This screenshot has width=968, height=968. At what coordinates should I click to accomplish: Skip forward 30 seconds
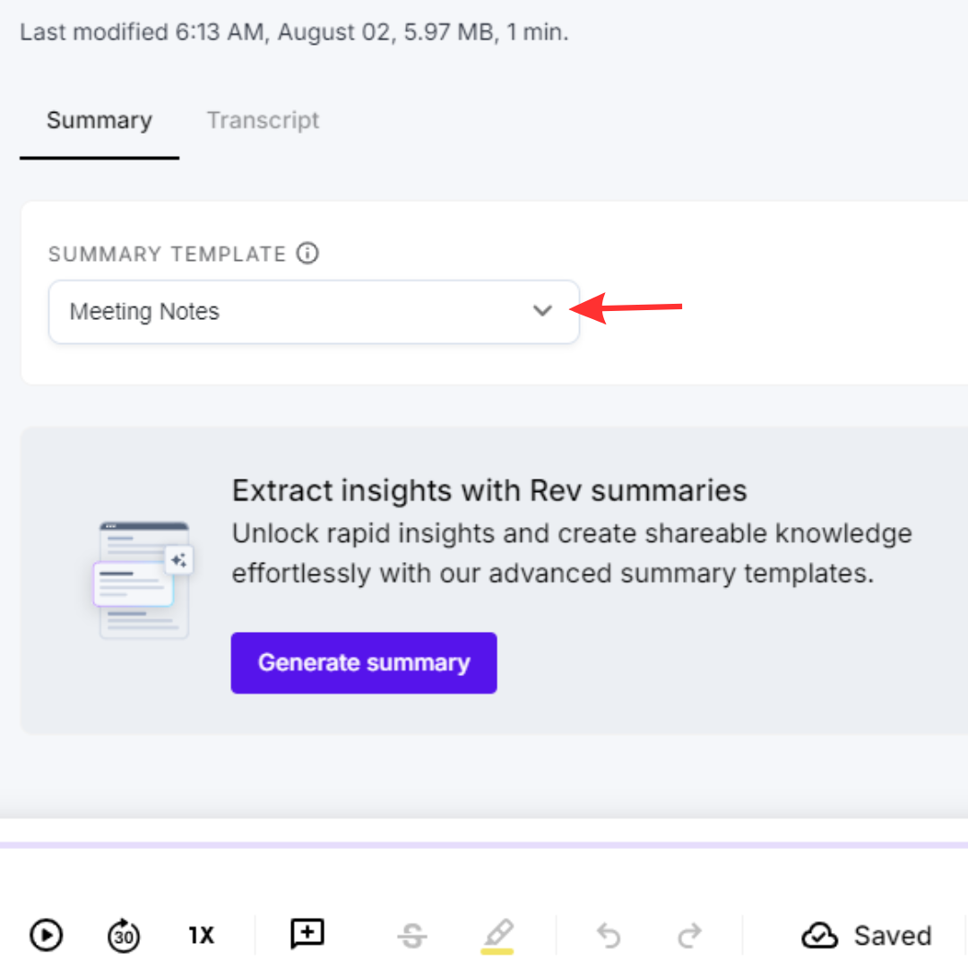click(123, 935)
